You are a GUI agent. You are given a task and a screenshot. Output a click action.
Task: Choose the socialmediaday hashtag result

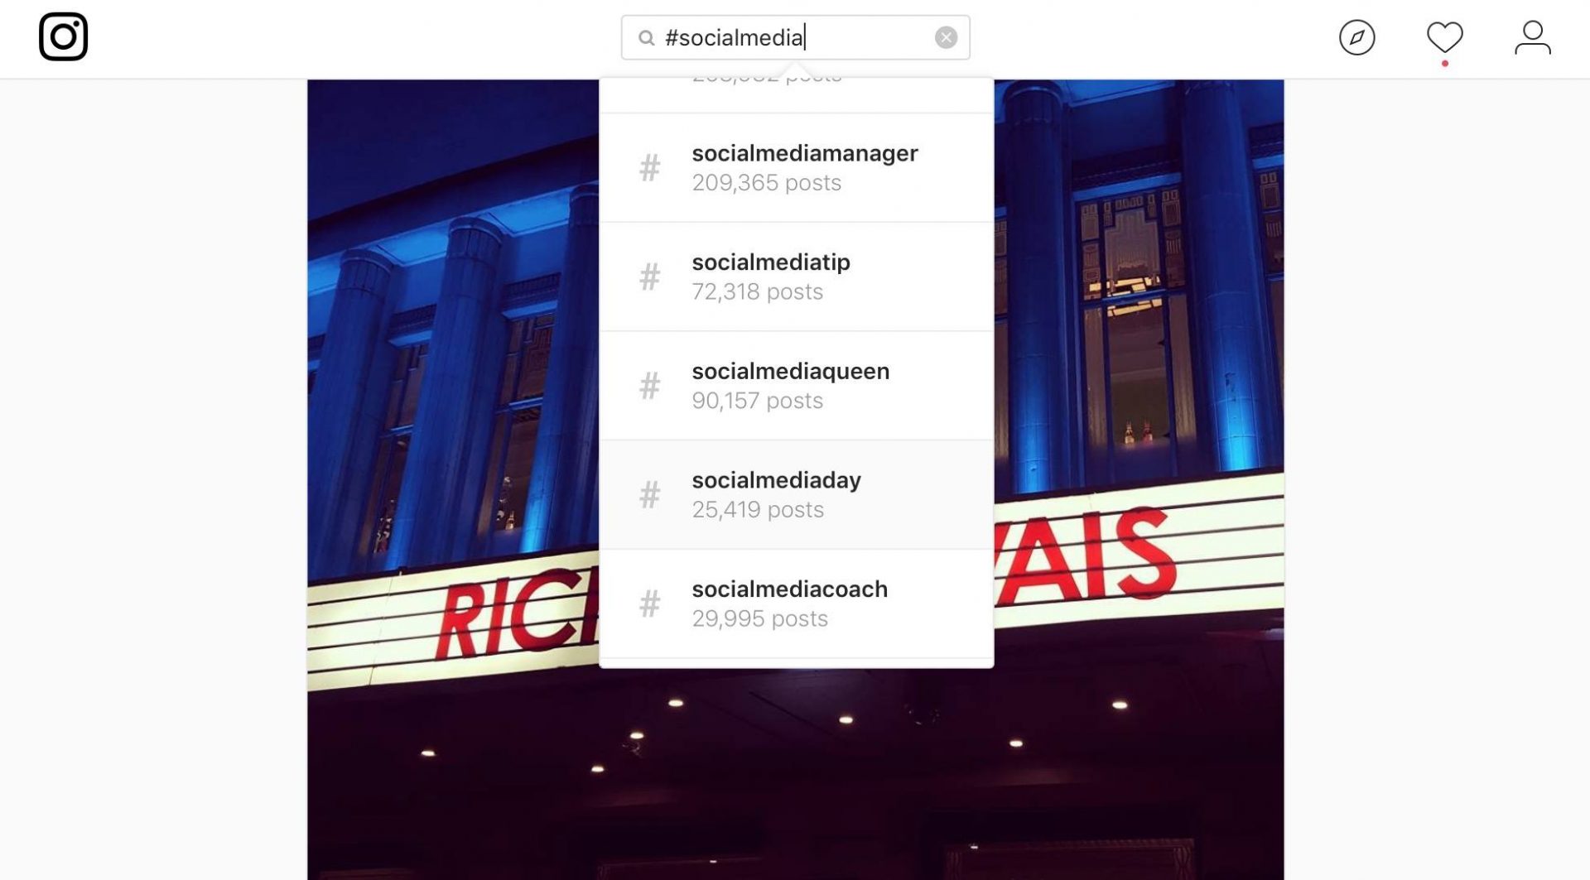click(796, 495)
